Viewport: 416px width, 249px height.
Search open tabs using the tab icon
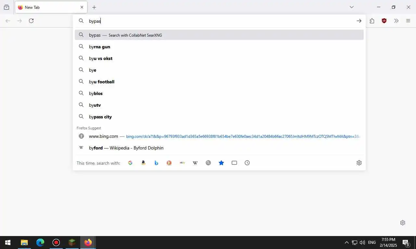pos(234,163)
